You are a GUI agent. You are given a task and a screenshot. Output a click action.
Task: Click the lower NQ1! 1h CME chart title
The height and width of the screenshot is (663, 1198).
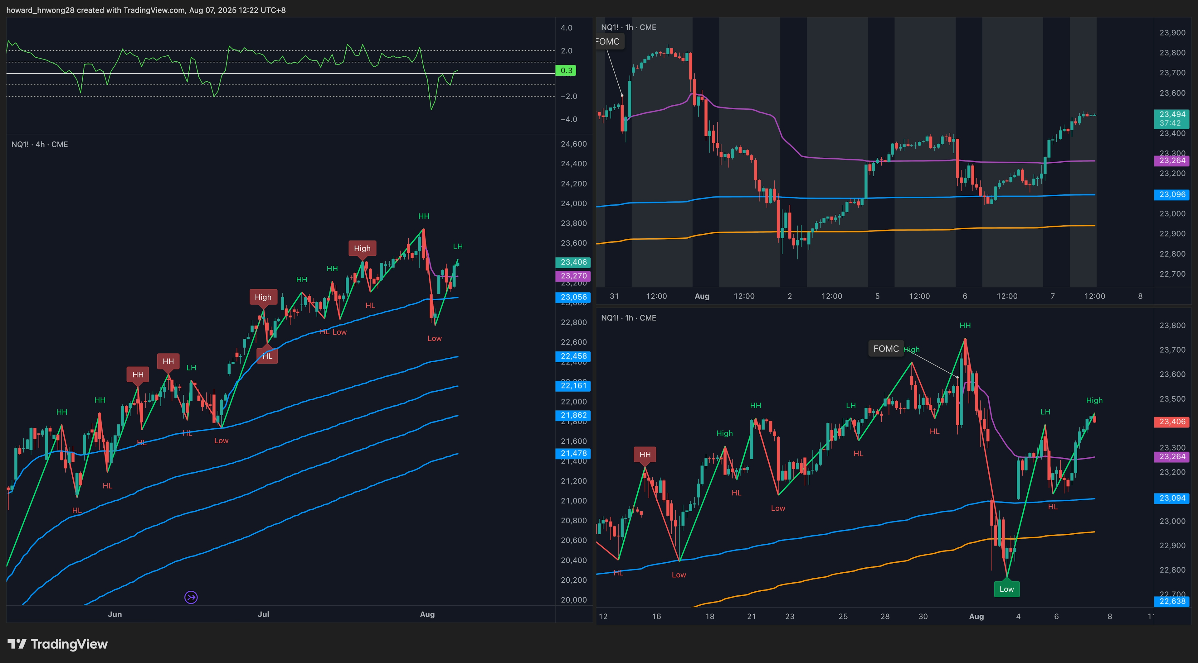coord(628,317)
